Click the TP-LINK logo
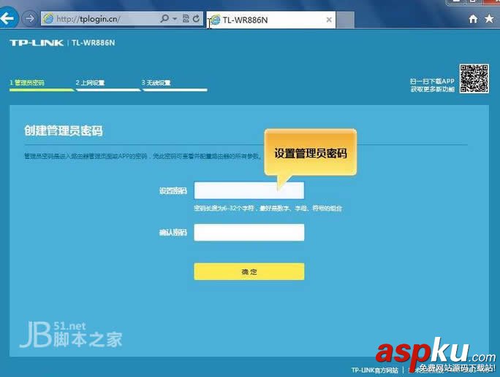Image resolution: width=500 pixels, height=377 pixels. tap(37, 42)
